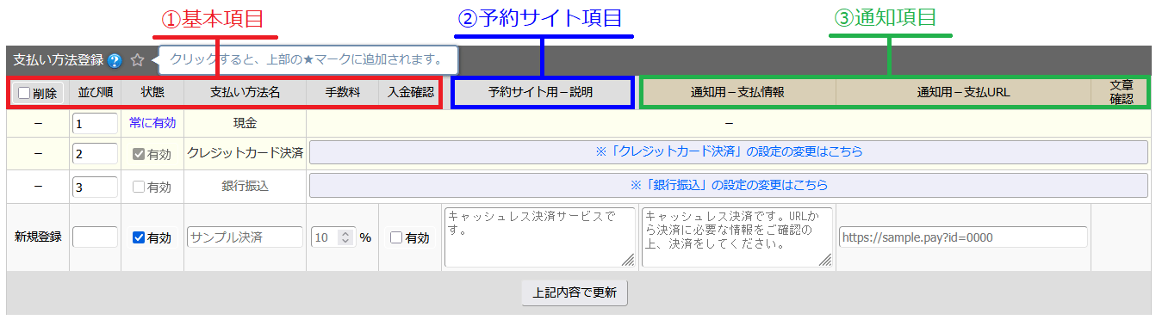Enable 入金確認 有効 checkbox in 新規登録 row
The image size is (1156, 320).
(x=396, y=237)
